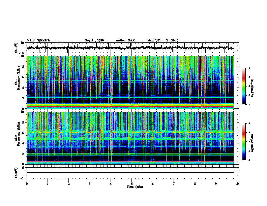Click the ch.1 "Frequency (kHz)" axis label

coord(19,78)
